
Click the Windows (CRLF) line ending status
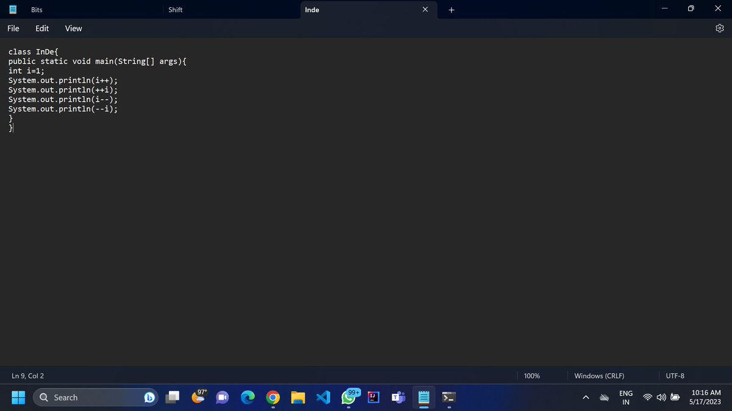[599, 376]
